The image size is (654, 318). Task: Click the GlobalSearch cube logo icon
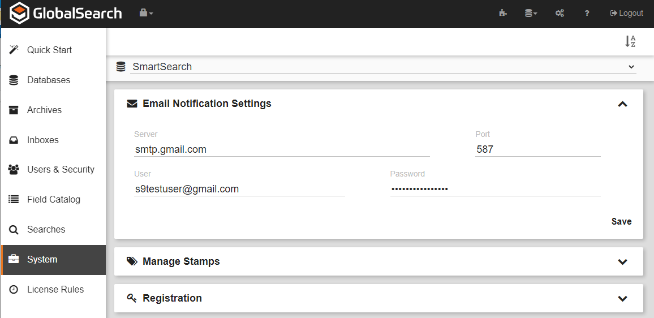pyautogui.click(x=19, y=14)
